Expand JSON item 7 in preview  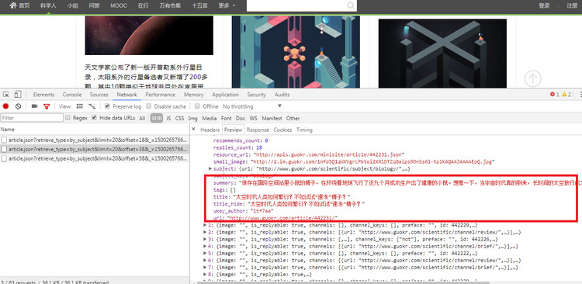(x=206, y=268)
